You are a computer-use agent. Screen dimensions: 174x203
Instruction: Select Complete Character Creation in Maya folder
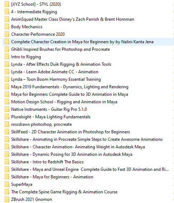[82, 42]
